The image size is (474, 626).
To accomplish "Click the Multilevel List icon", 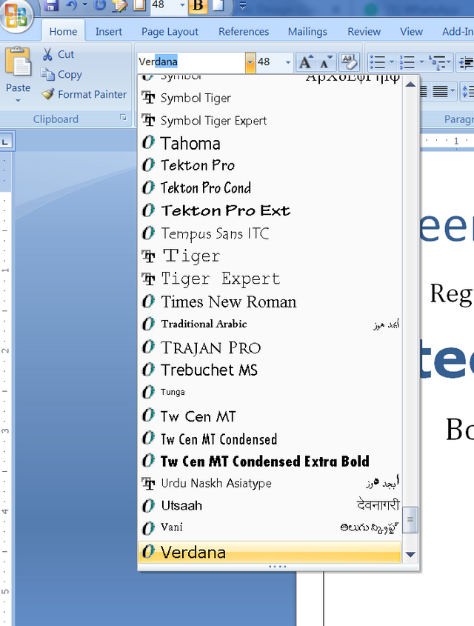I will 438,62.
